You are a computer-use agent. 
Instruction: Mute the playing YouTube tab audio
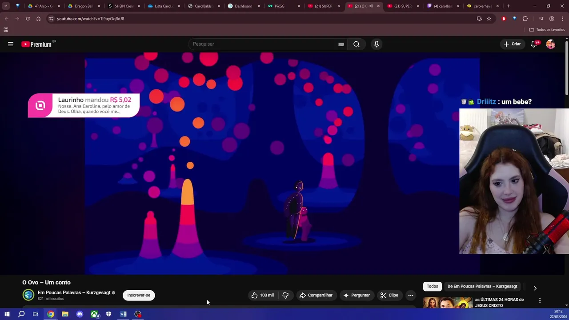pyautogui.click(x=371, y=6)
